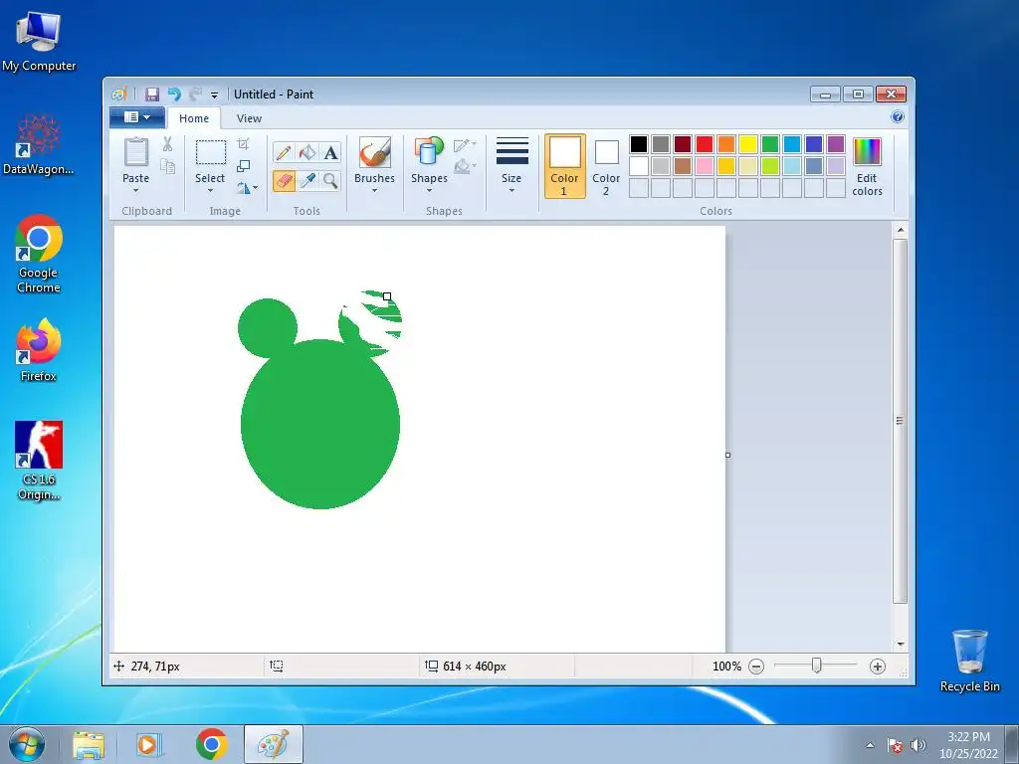Click the Copy icon in Clipboard group
This screenshot has width=1019, height=764.
tap(167, 167)
